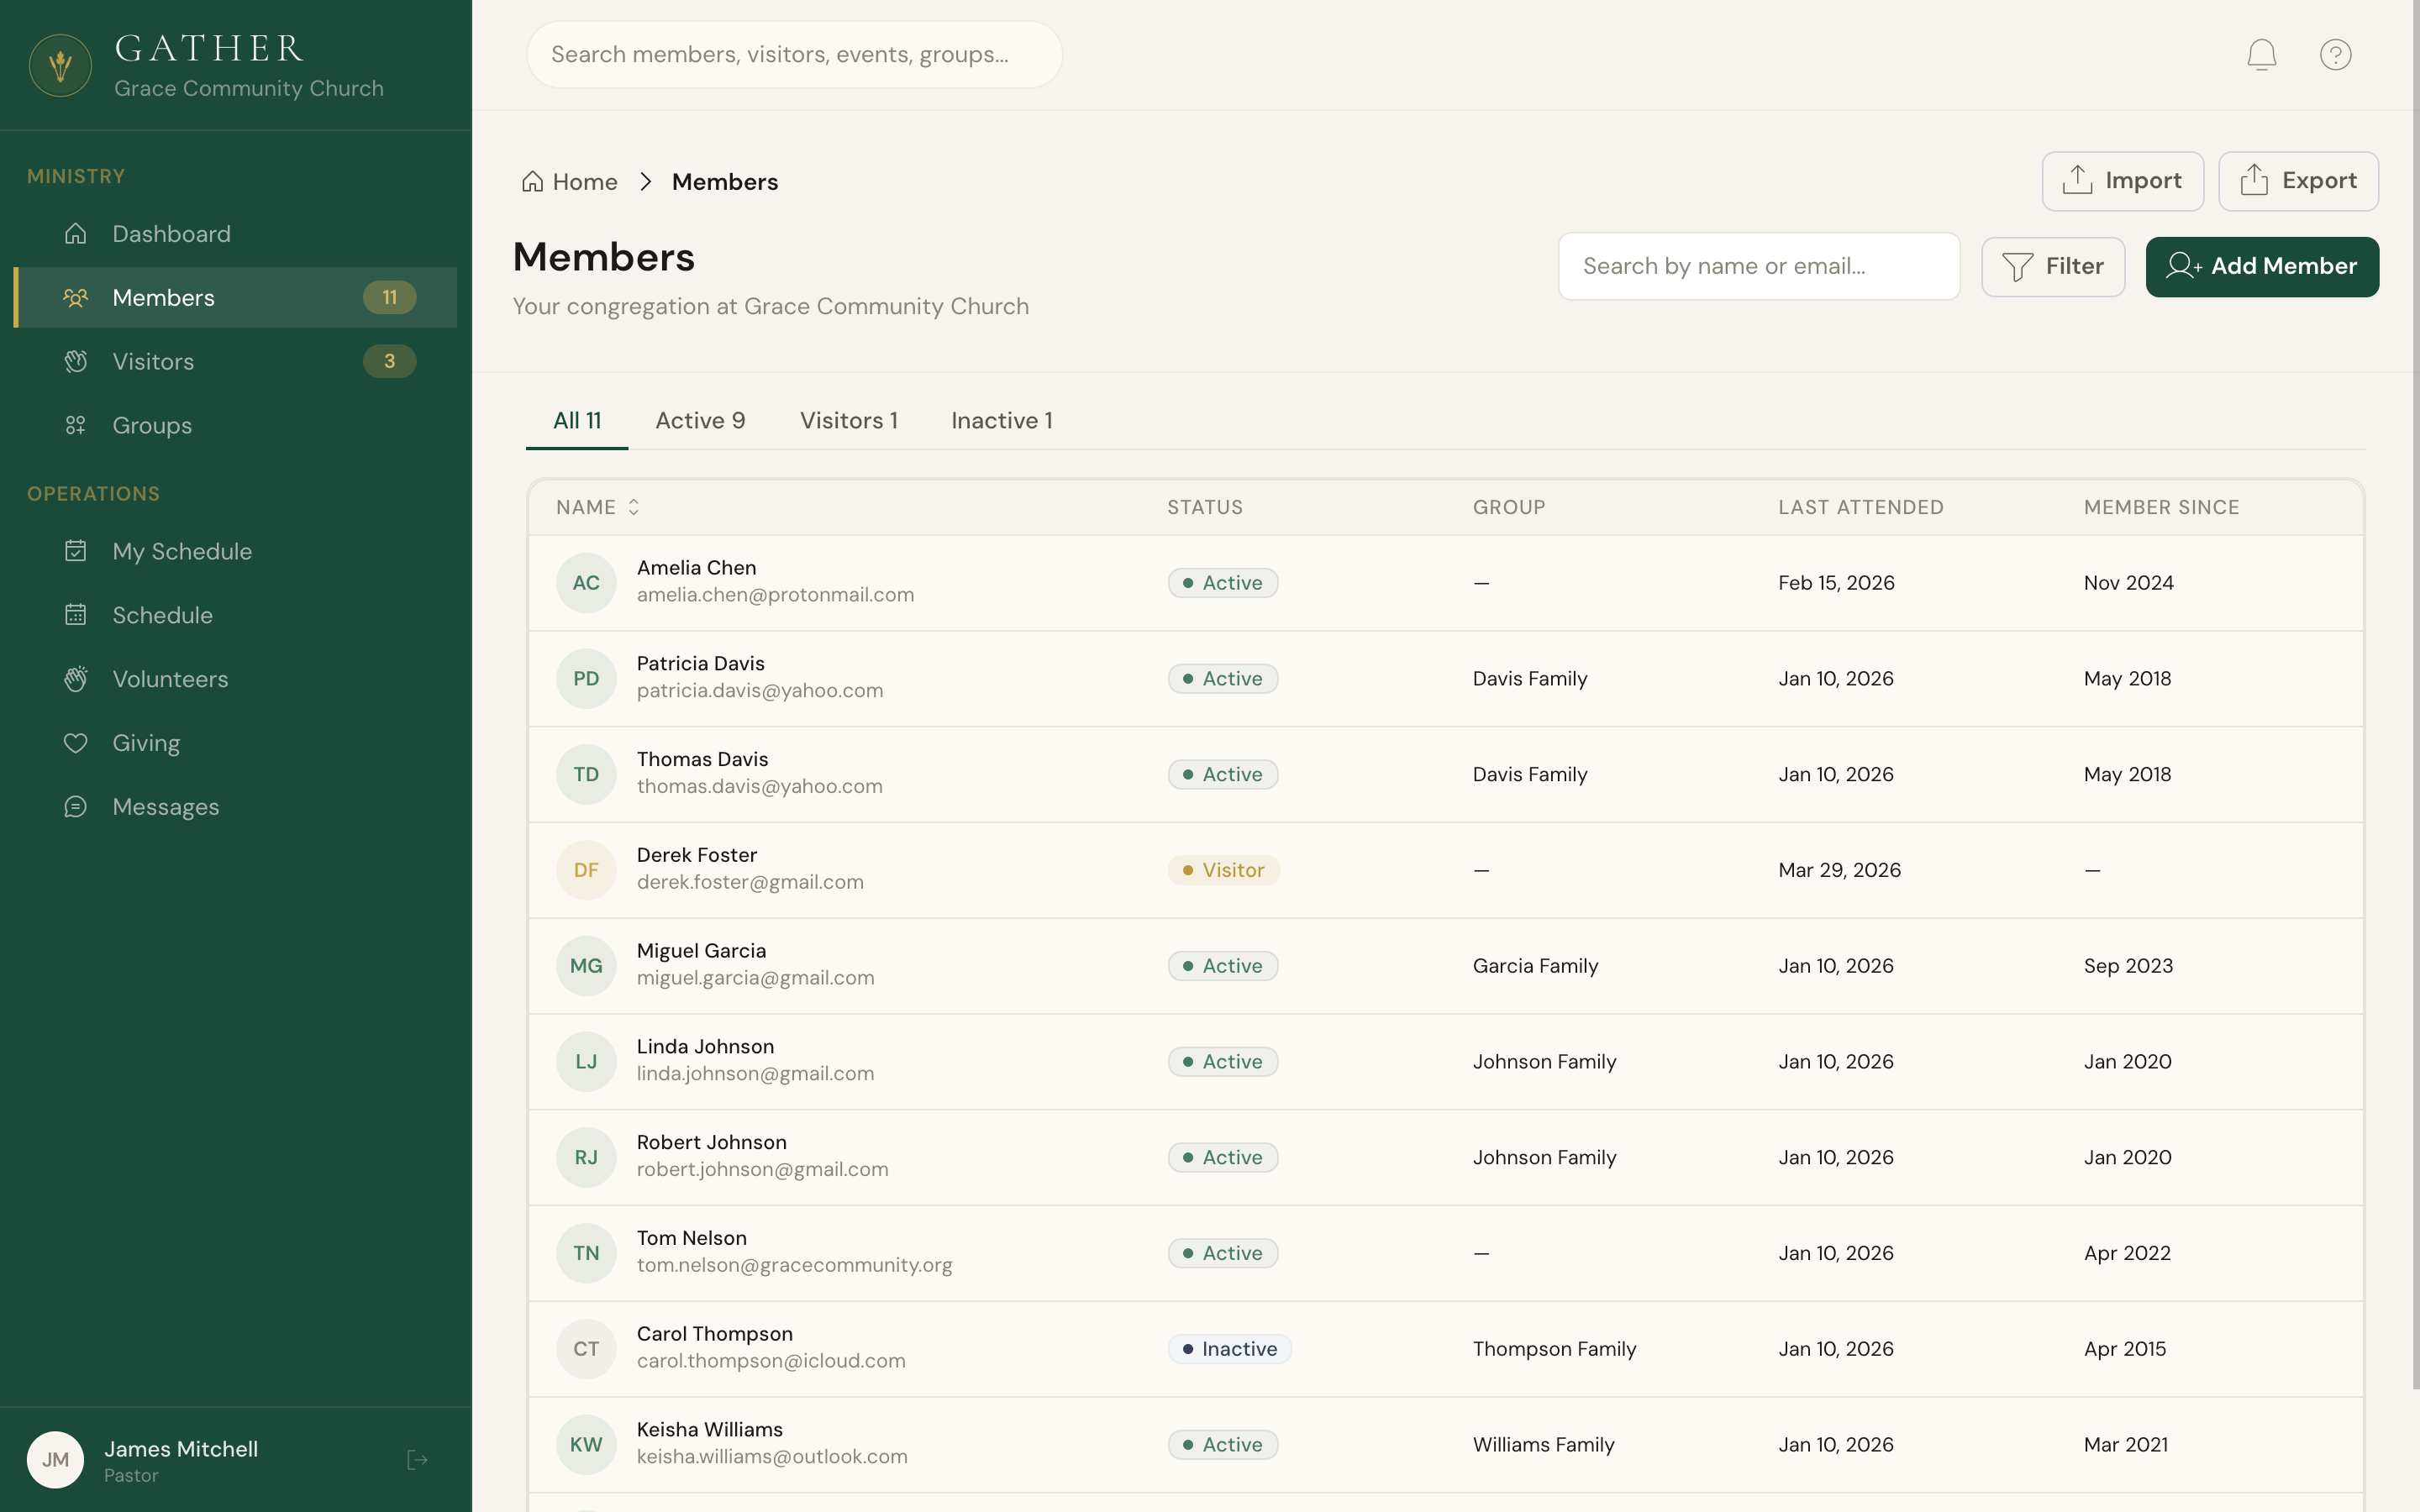This screenshot has width=2420, height=1512.
Task: Switch to the Inactive 1 tab
Action: pos(1001,420)
